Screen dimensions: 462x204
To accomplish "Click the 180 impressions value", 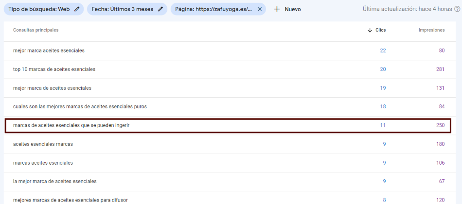I will pos(441,144).
